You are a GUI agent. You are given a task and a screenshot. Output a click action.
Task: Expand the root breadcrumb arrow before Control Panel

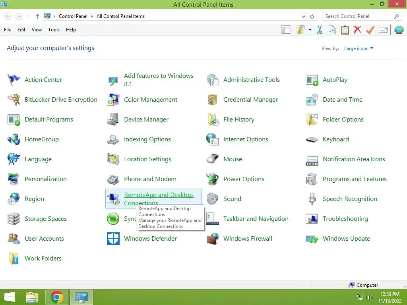[x=54, y=16]
